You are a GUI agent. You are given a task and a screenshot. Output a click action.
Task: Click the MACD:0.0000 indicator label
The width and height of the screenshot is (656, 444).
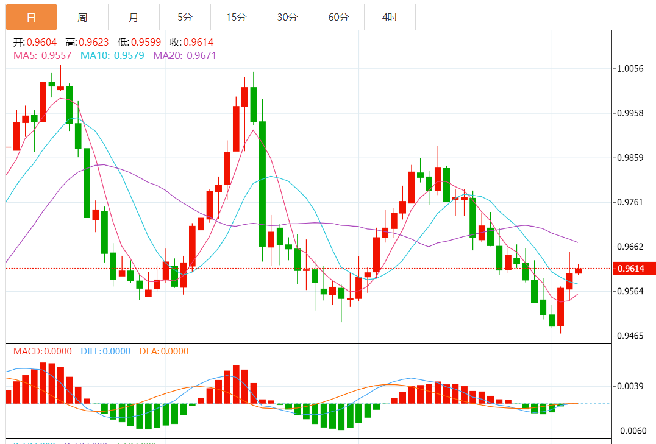(x=42, y=351)
